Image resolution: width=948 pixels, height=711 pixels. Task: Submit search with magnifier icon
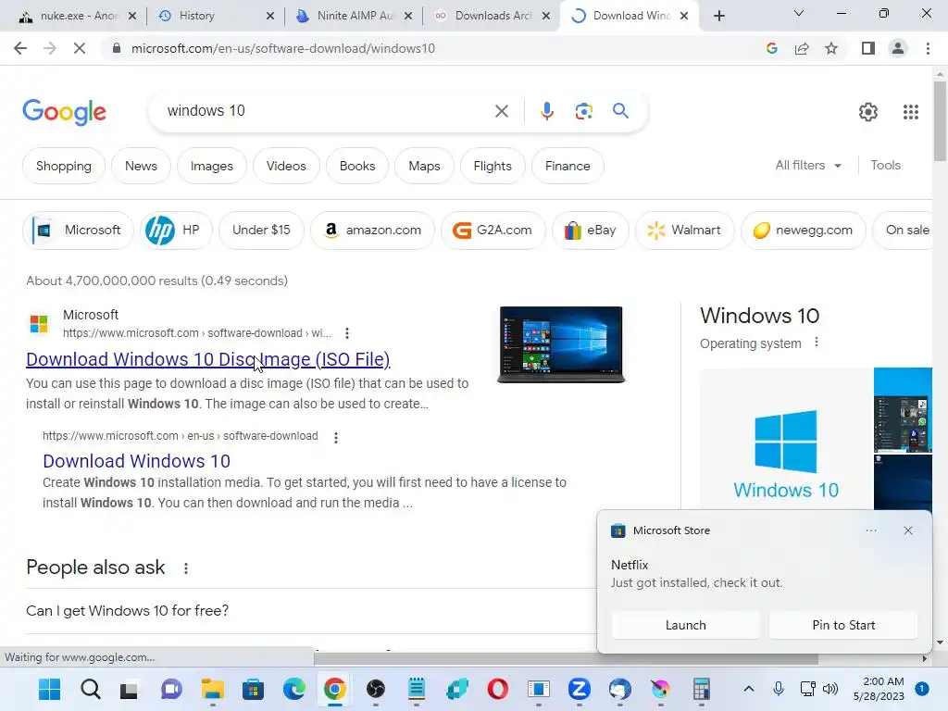click(x=620, y=111)
